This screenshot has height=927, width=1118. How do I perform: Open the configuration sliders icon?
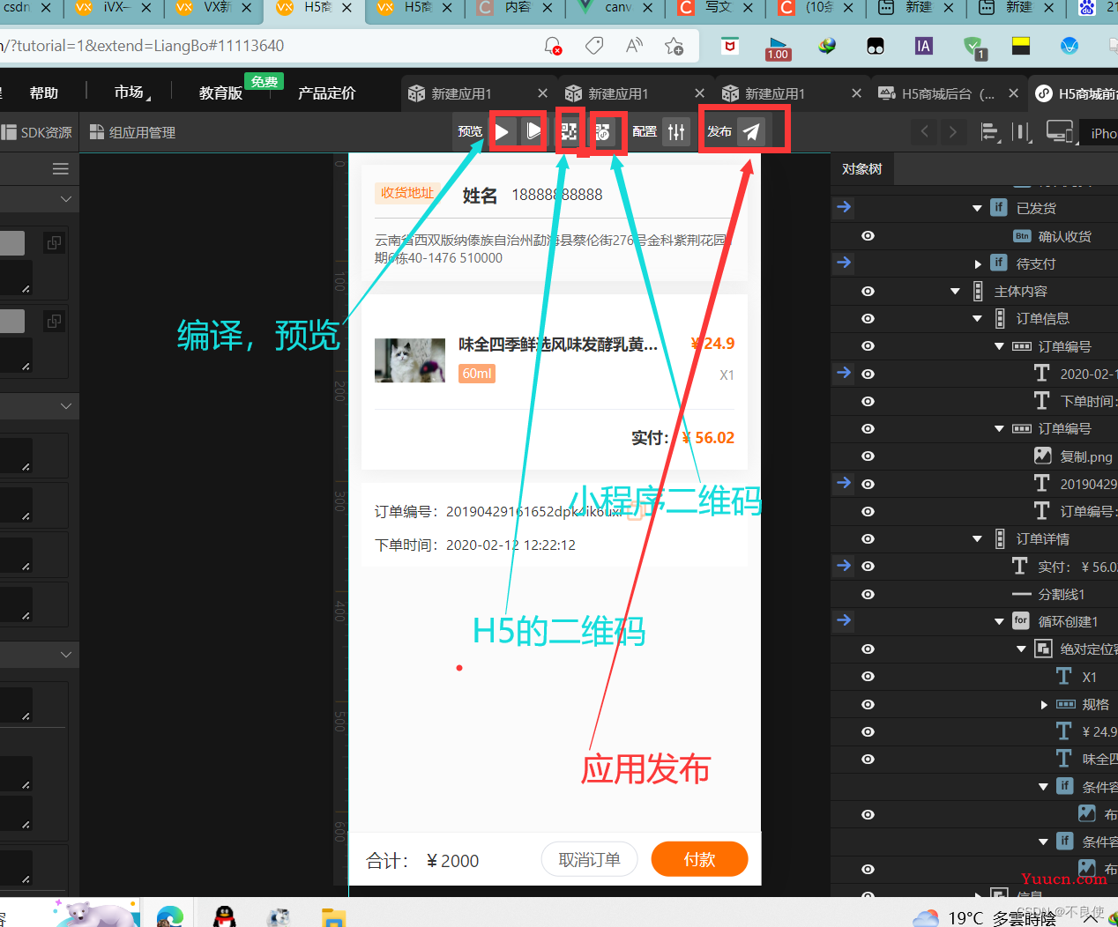676,132
